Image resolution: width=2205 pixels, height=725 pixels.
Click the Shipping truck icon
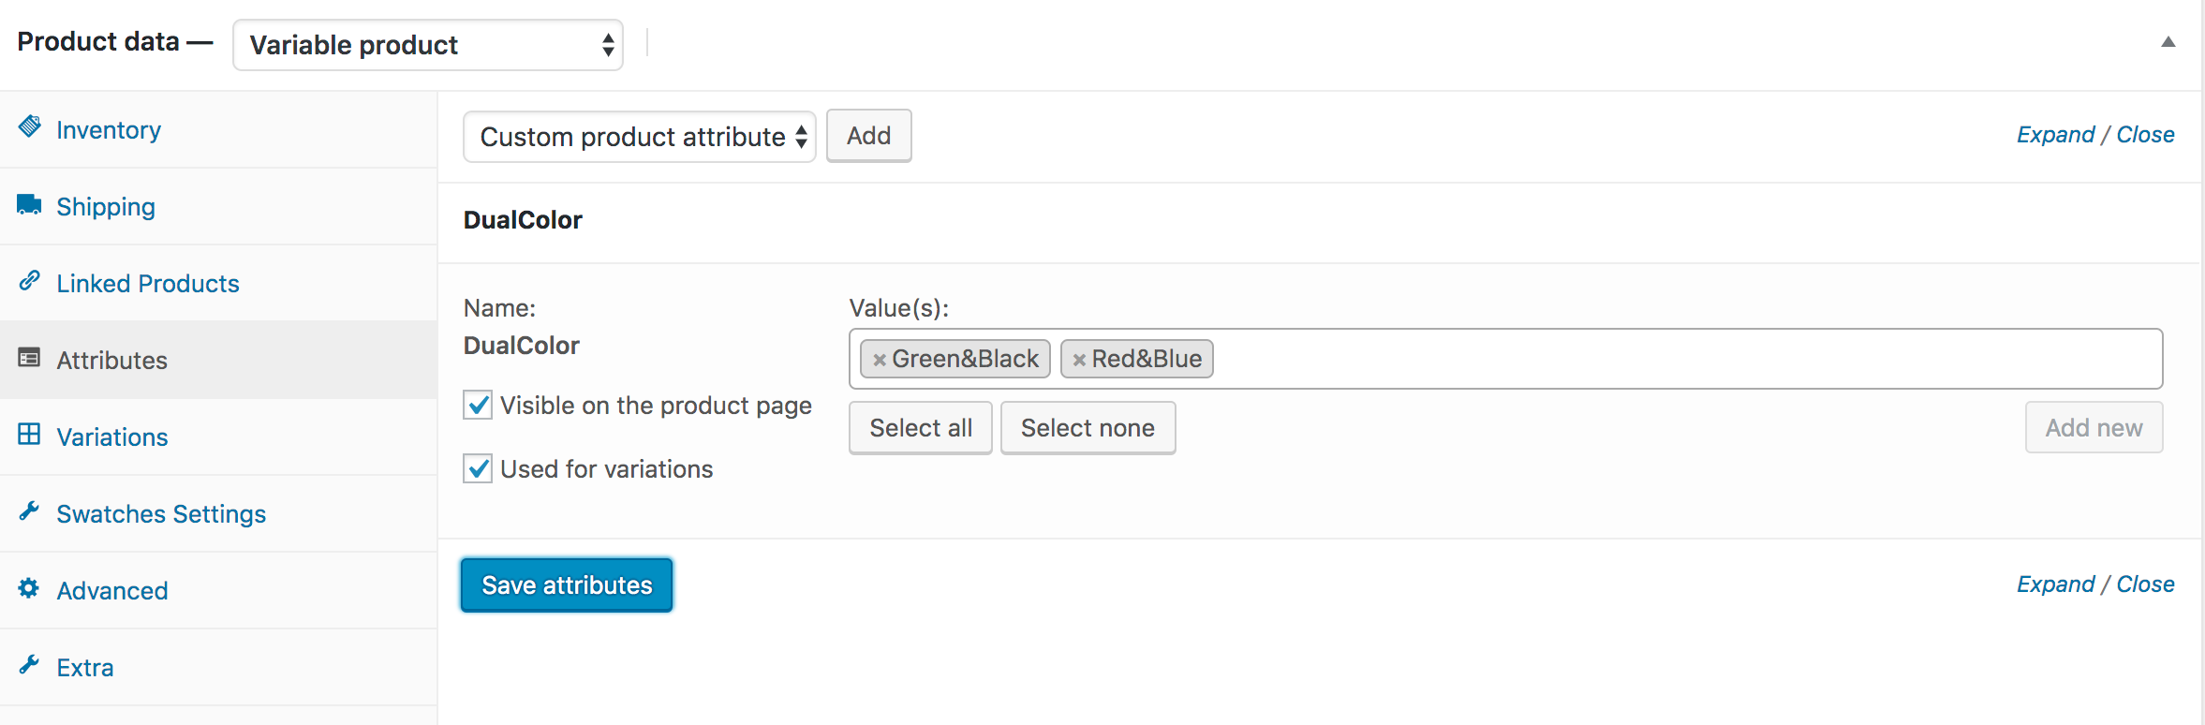(x=29, y=204)
